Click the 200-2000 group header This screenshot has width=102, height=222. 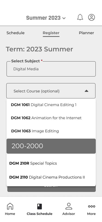[x=51, y=146]
